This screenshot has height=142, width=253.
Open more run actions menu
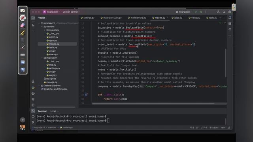pyautogui.click(x=206, y=12)
